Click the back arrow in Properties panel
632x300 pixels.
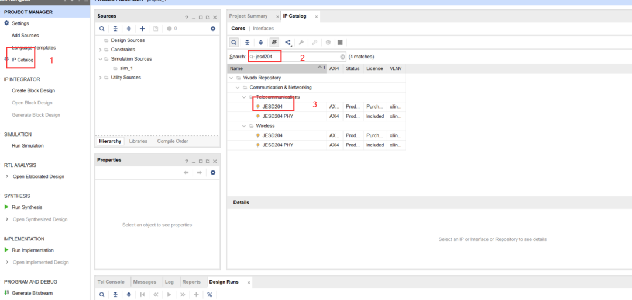click(x=186, y=173)
